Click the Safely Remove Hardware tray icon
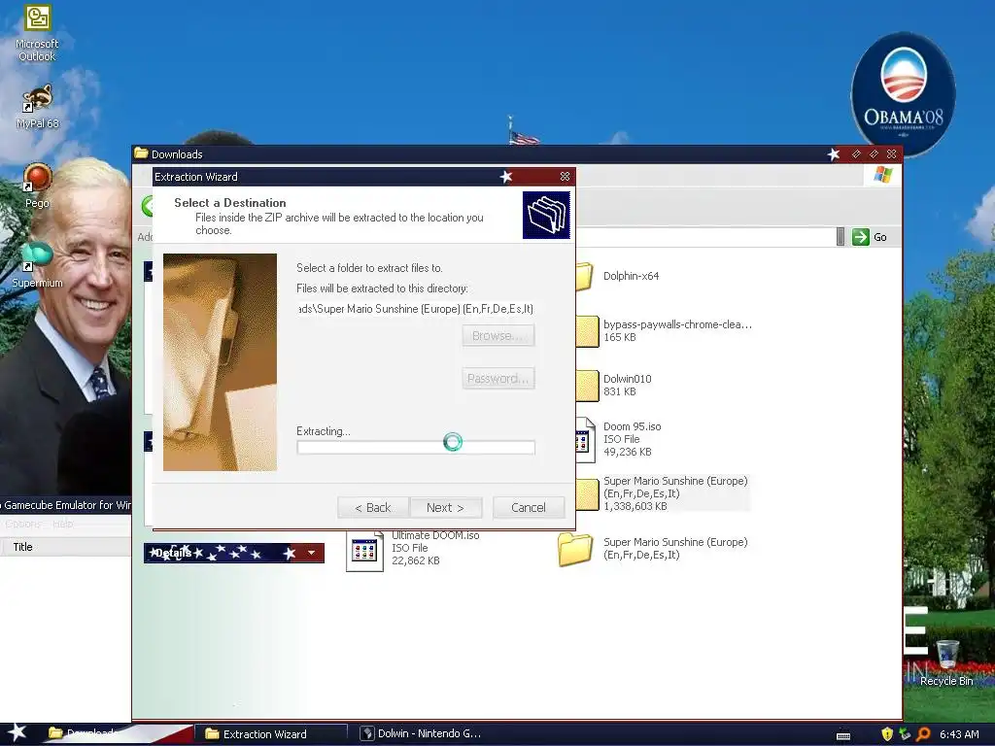Screen dimensions: 995x746 click(x=905, y=734)
